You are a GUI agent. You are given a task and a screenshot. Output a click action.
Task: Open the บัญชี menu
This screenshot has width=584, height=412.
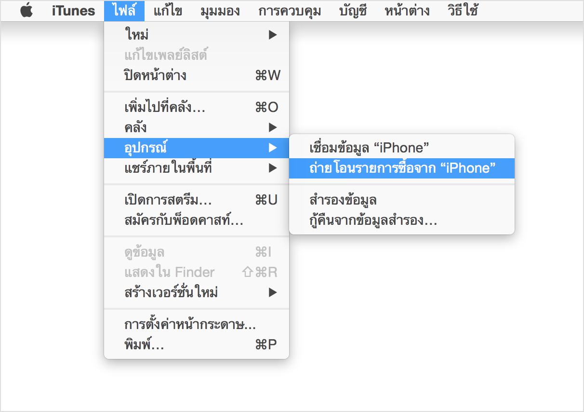point(353,11)
